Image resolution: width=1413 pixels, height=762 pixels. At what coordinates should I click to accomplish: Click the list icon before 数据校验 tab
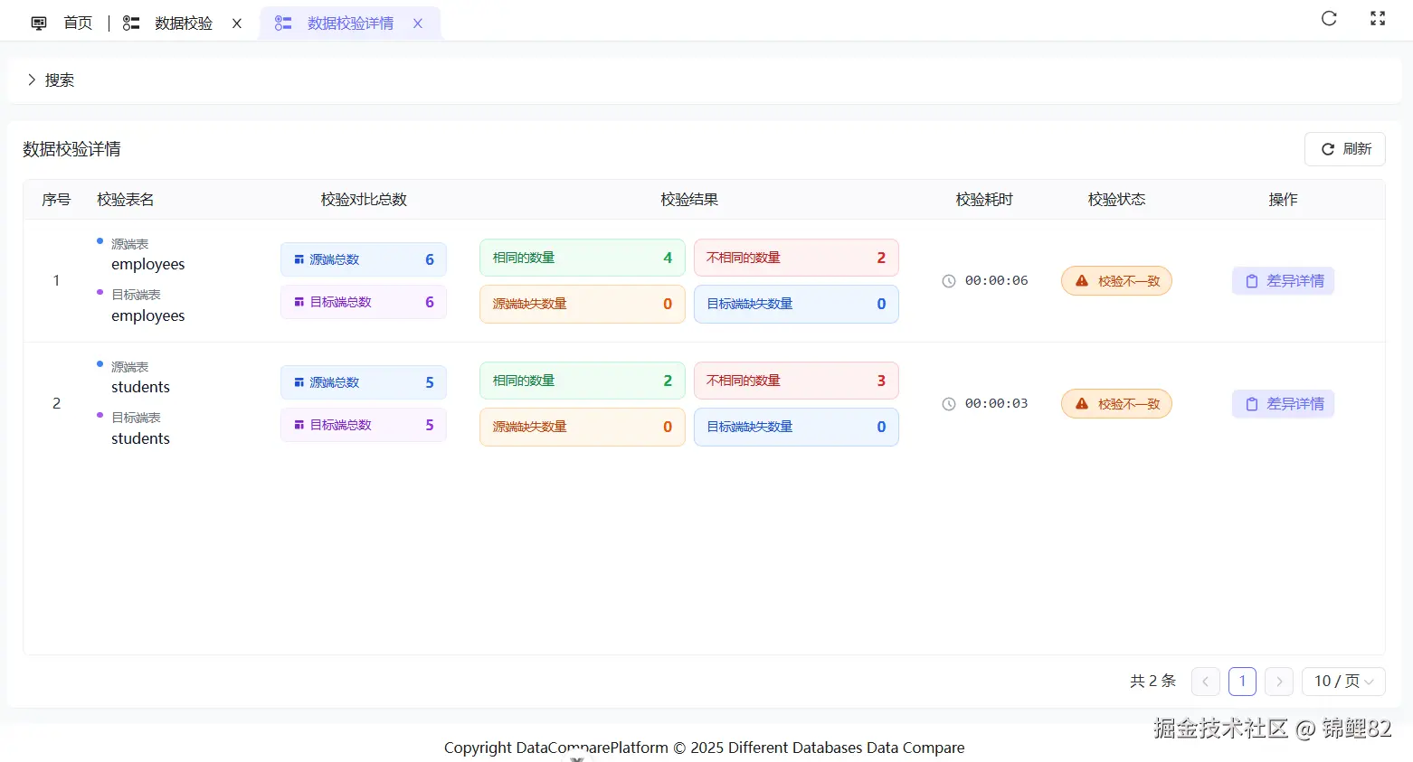tap(131, 24)
